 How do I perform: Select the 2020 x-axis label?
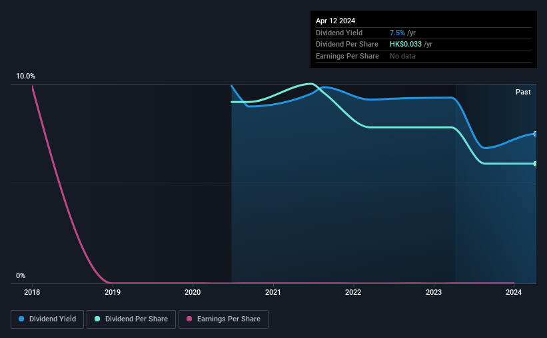[193, 292]
